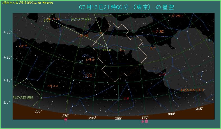This screenshot has width=221, height=129.
Task: Click the 秋の大四辺形 Great Square label
Action: click(23, 97)
